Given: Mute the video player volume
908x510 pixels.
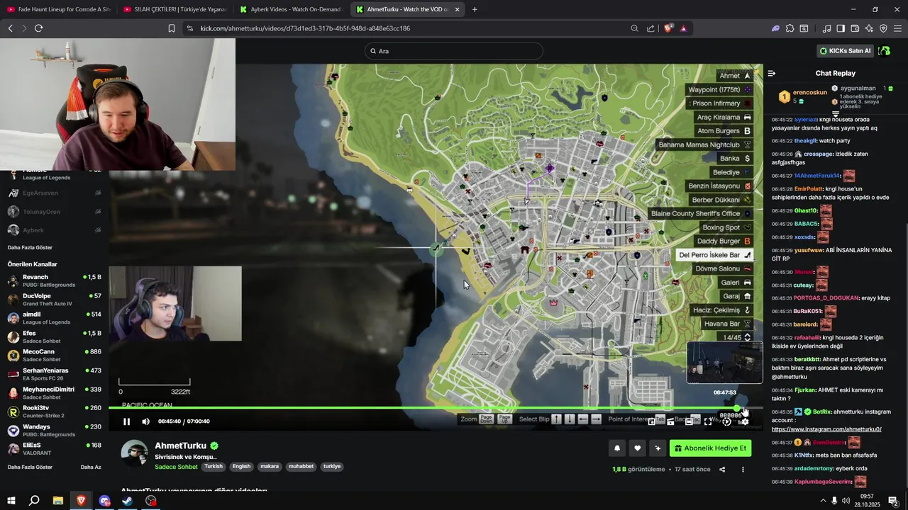Looking at the screenshot, I should [x=145, y=421].
